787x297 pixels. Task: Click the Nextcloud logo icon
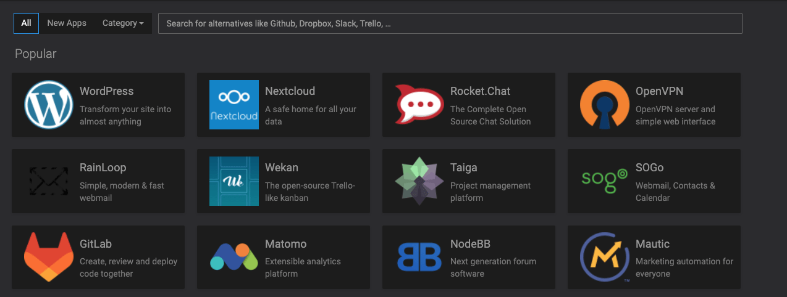click(234, 105)
